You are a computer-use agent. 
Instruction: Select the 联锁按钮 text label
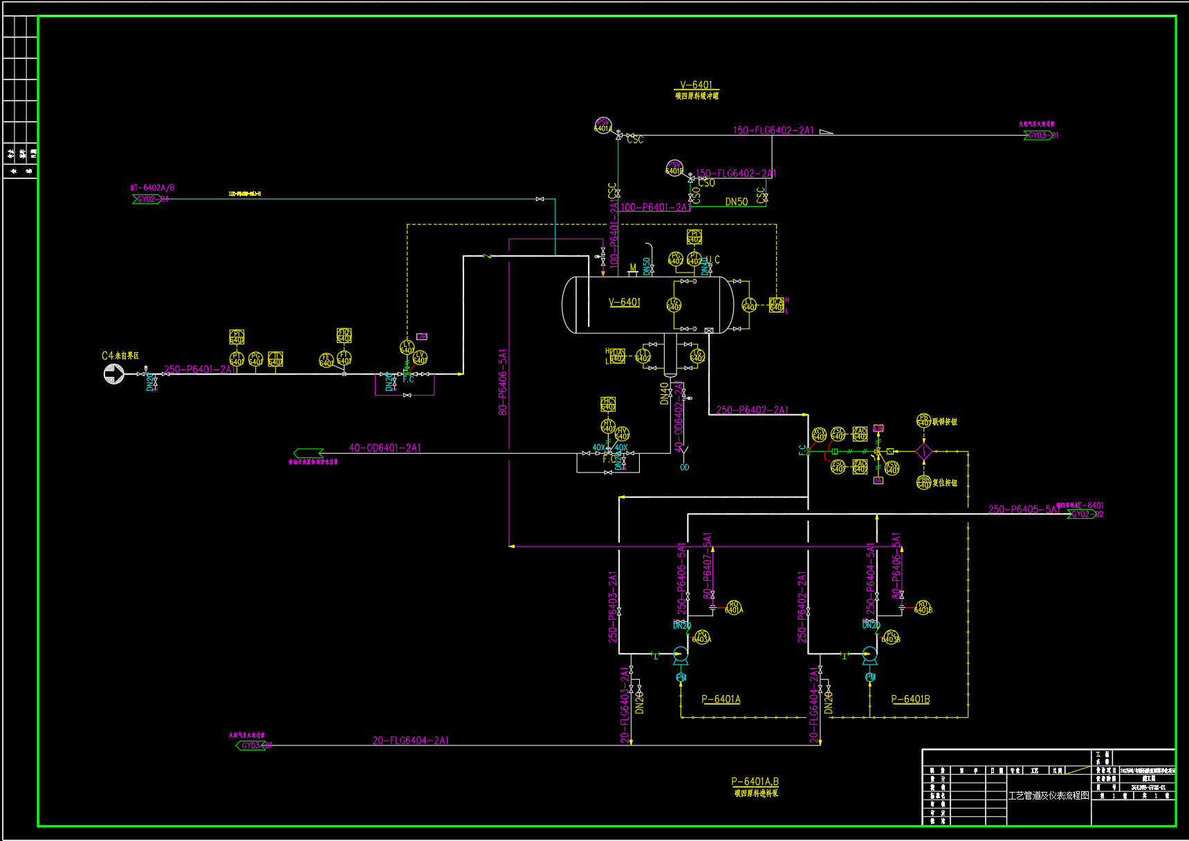point(945,421)
